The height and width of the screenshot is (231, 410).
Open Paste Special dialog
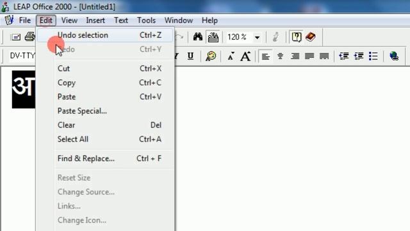click(105, 111)
